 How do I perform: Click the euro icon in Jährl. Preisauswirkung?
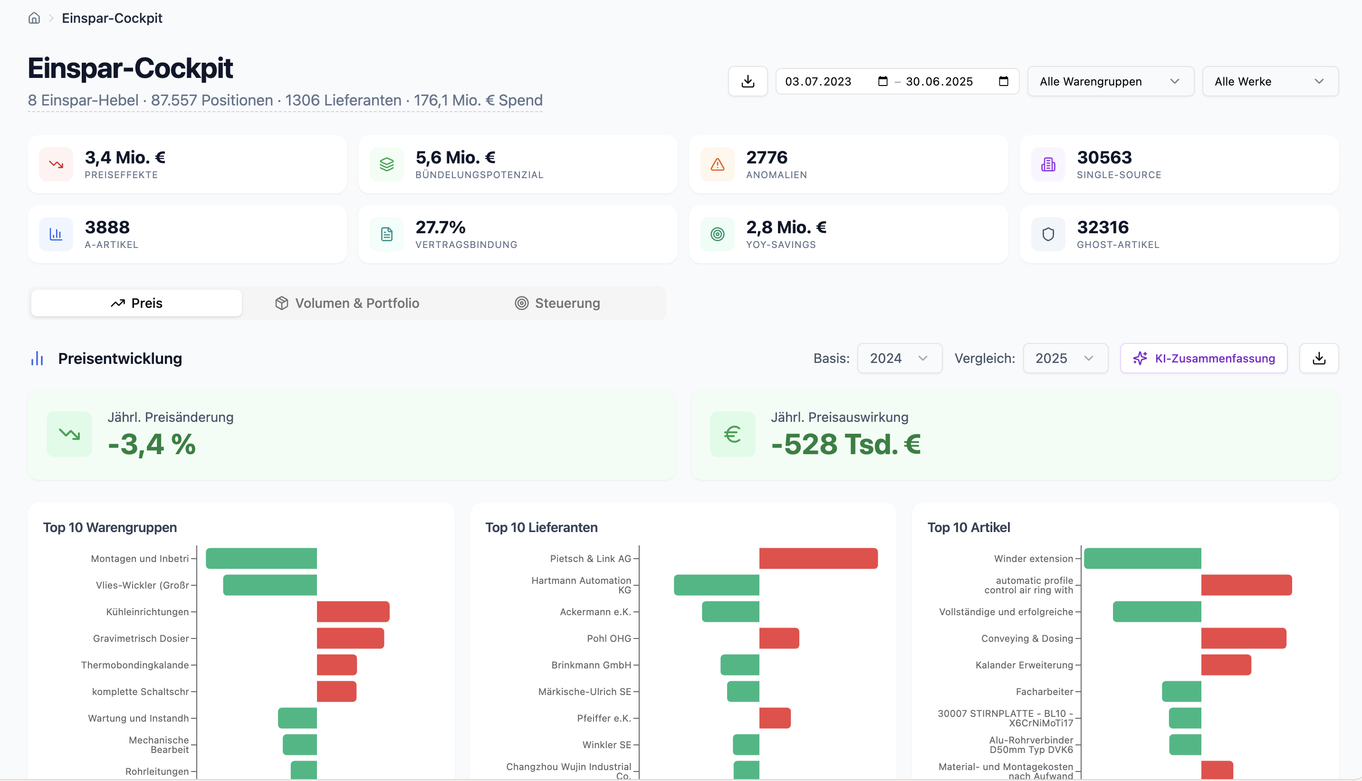pyautogui.click(x=732, y=434)
